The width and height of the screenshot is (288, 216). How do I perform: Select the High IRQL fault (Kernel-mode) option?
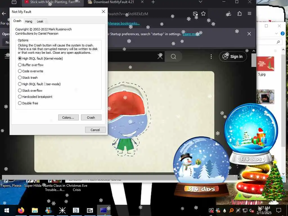coord(40,58)
